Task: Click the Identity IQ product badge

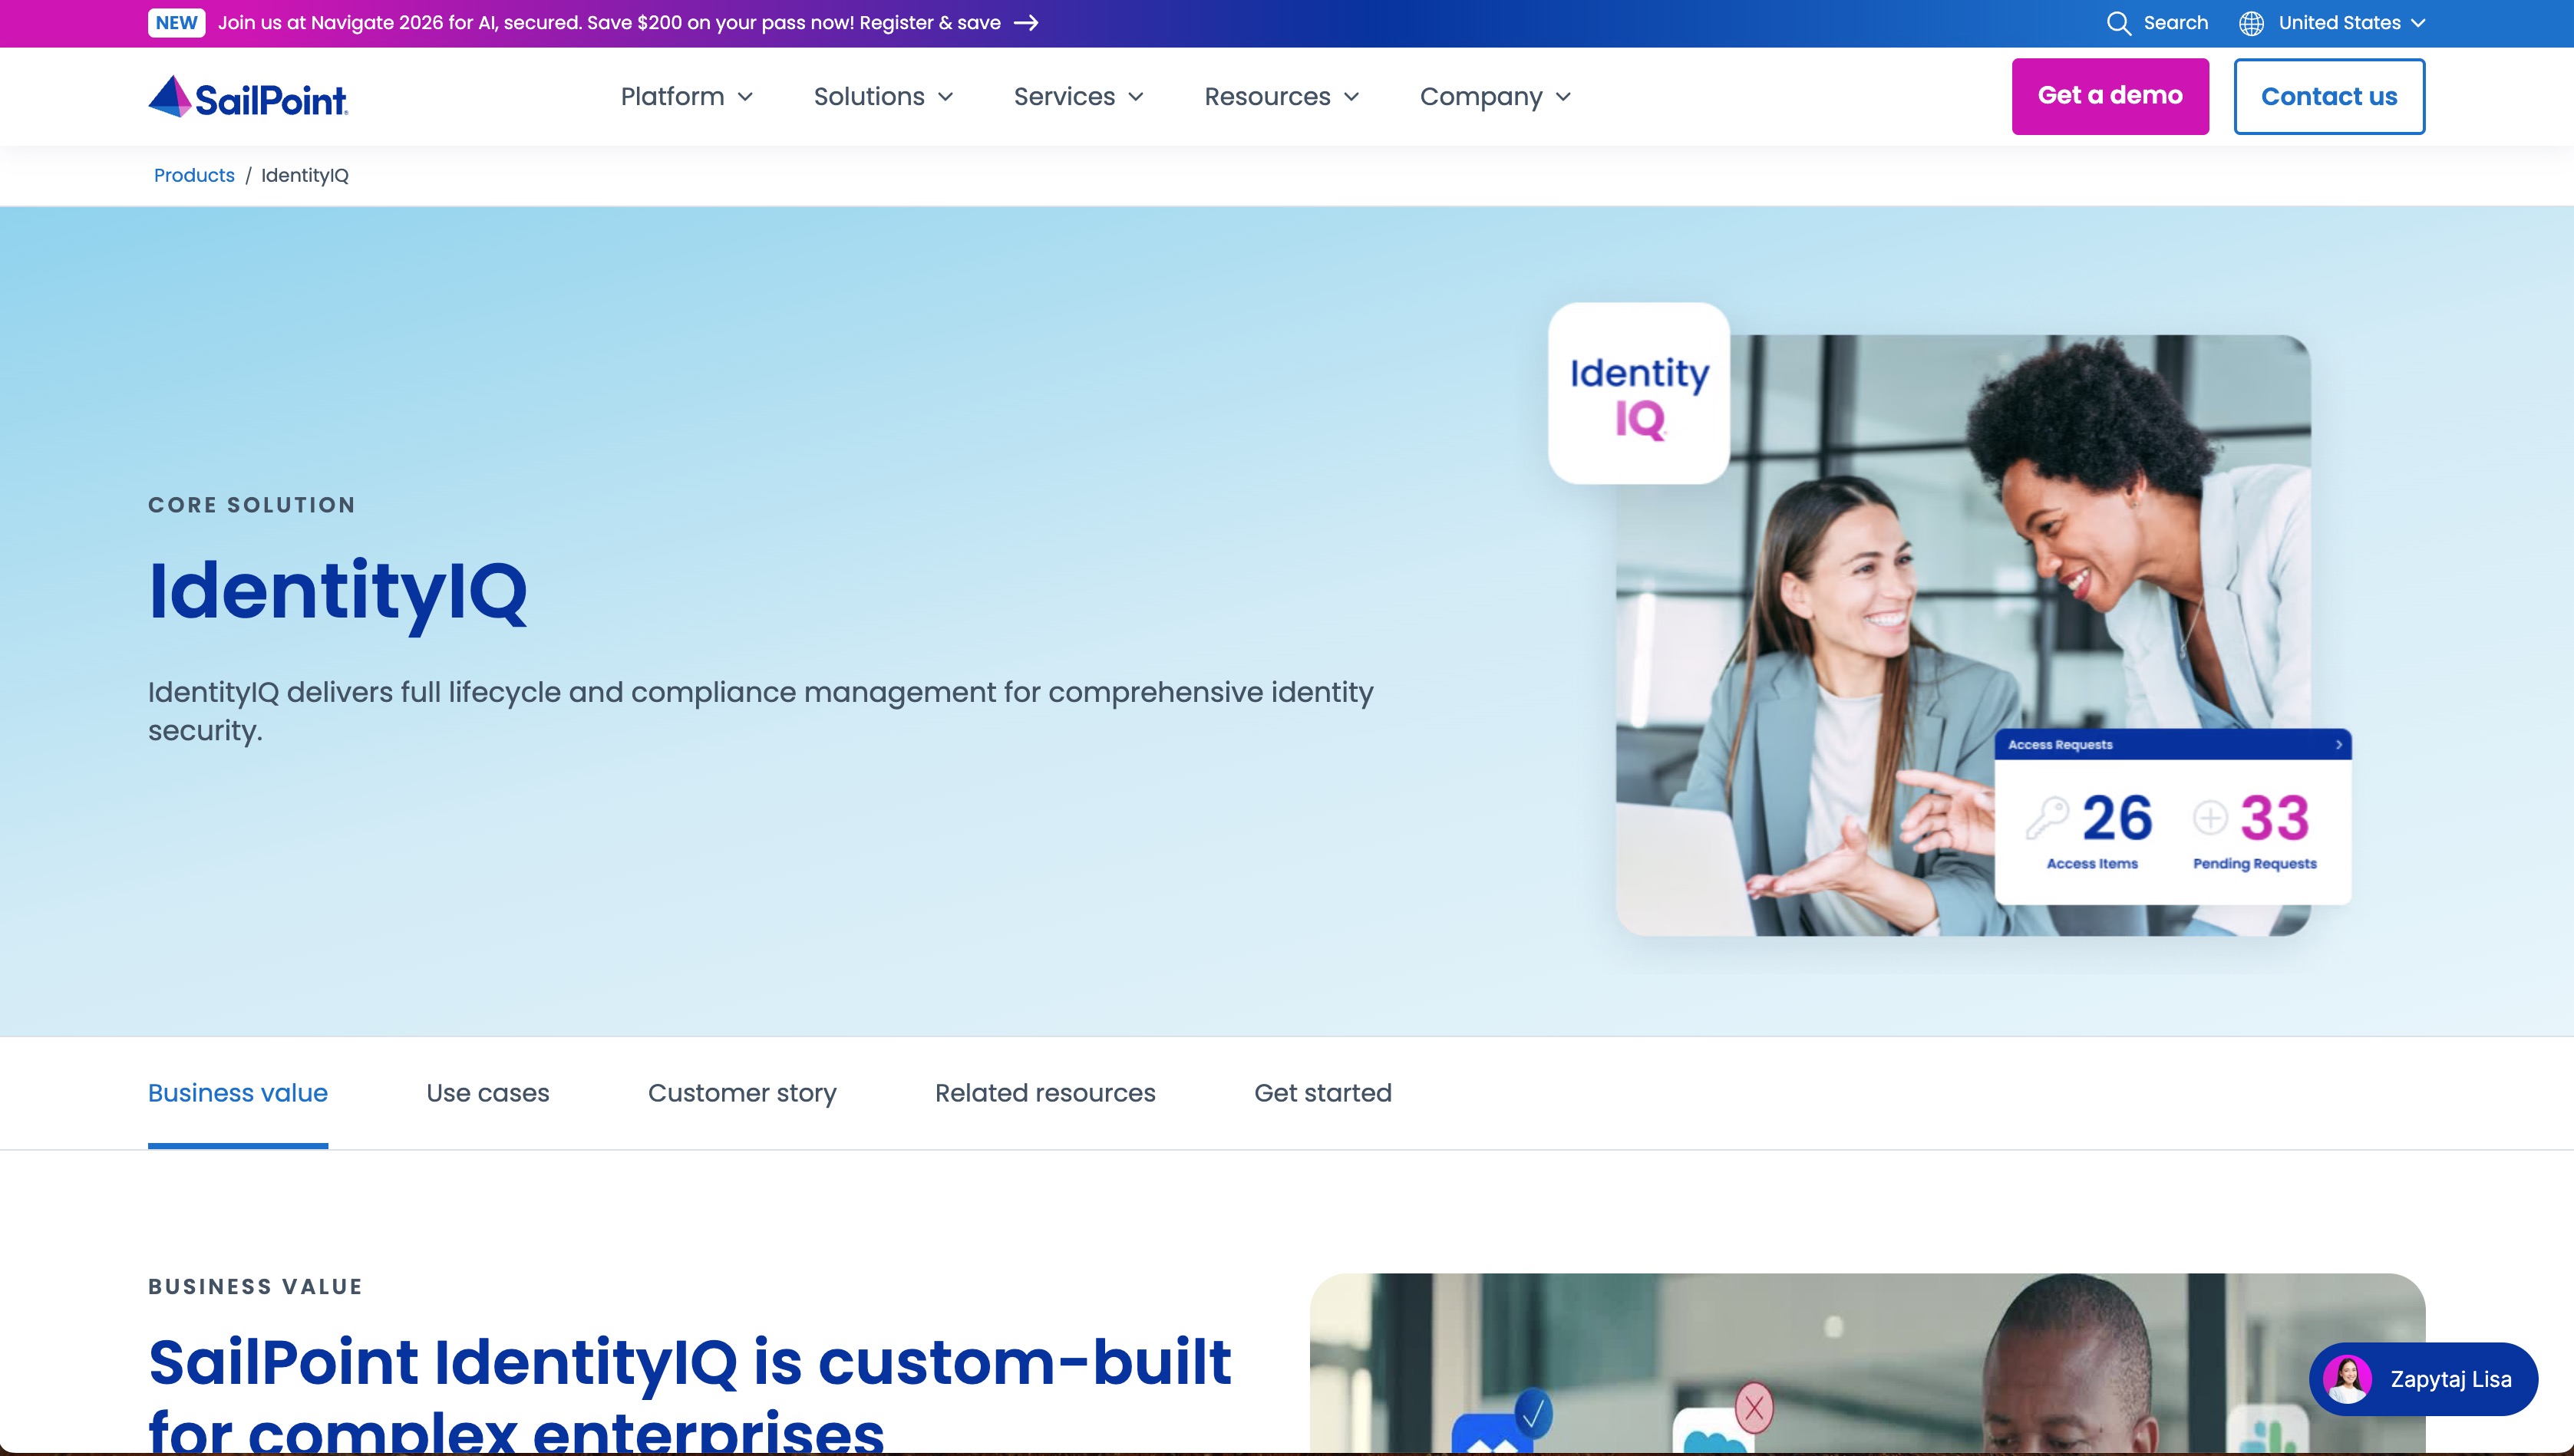Action: (1638, 393)
